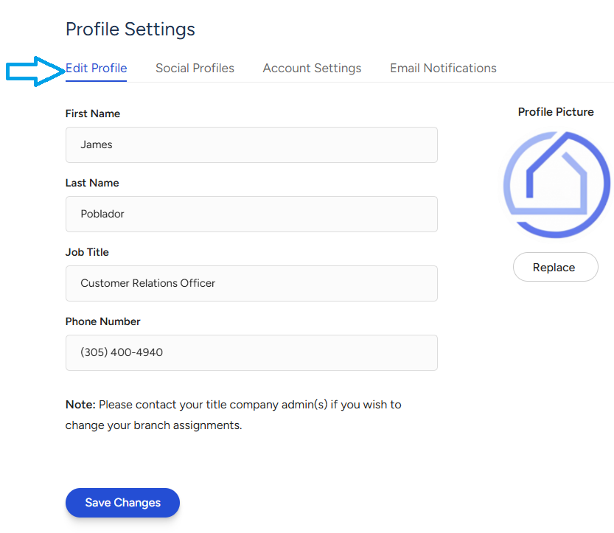
Task: Select the Email Notifications tab
Action: [443, 69]
